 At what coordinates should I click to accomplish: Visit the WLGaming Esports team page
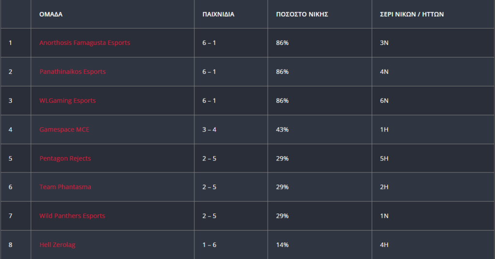[68, 101]
